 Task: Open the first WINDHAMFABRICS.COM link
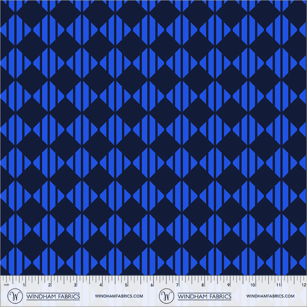(x=119, y=296)
